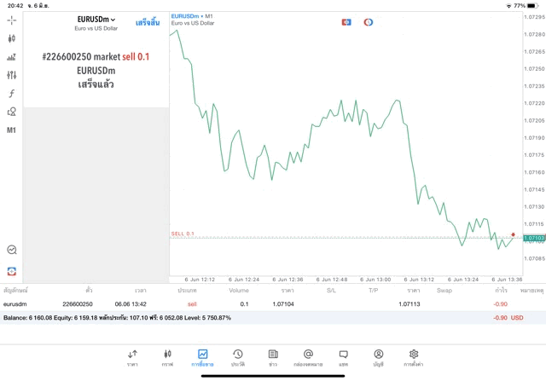The height and width of the screenshot is (381, 546).
Task: Switch to the chart (กราฟ) tab
Action: coord(167,357)
